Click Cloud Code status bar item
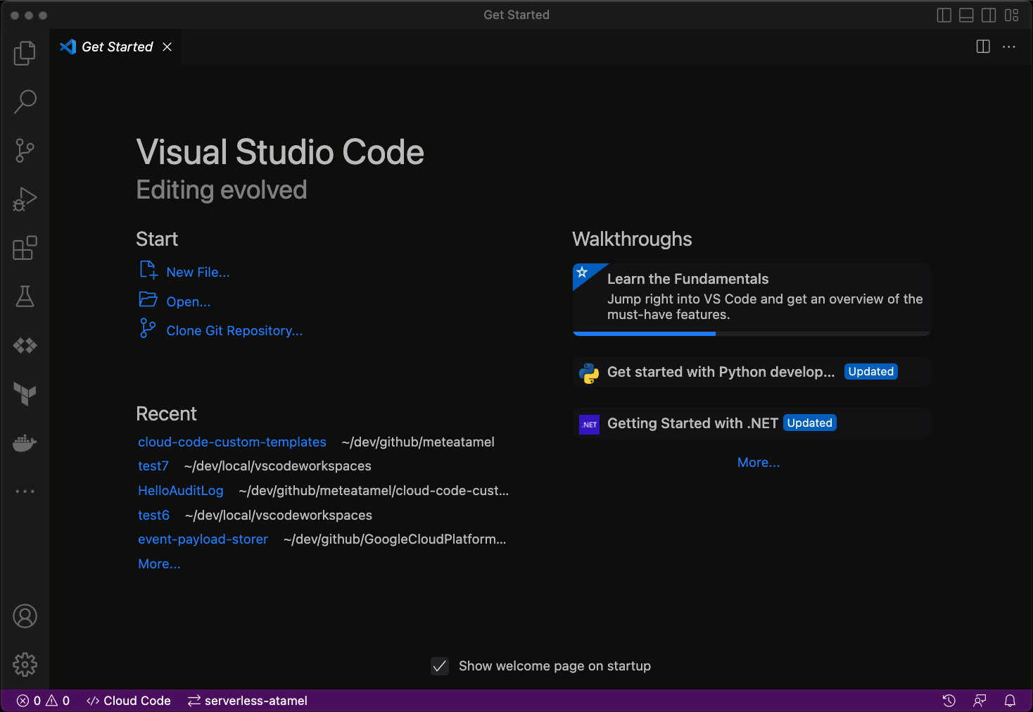1033x712 pixels. tap(129, 701)
